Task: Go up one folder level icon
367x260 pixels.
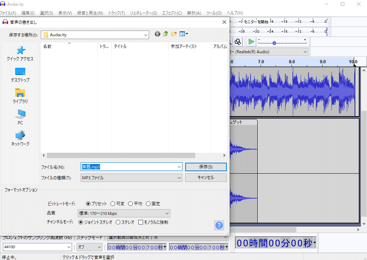Action: pos(166,34)
